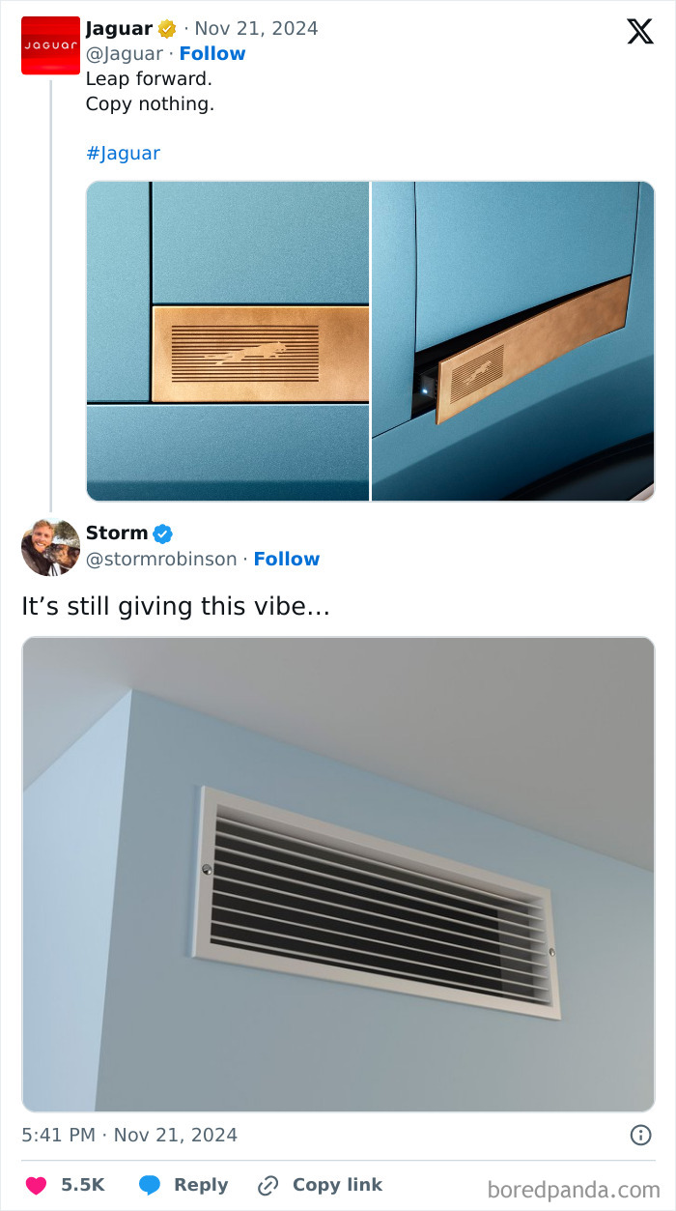Like the tweet with the heart icon
This screenshot has width=676, height=1211.
click(36, 1185)
